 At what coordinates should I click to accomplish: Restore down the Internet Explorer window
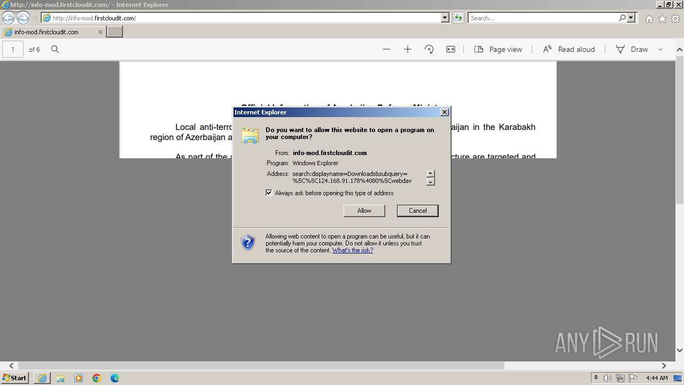[669, 5]
